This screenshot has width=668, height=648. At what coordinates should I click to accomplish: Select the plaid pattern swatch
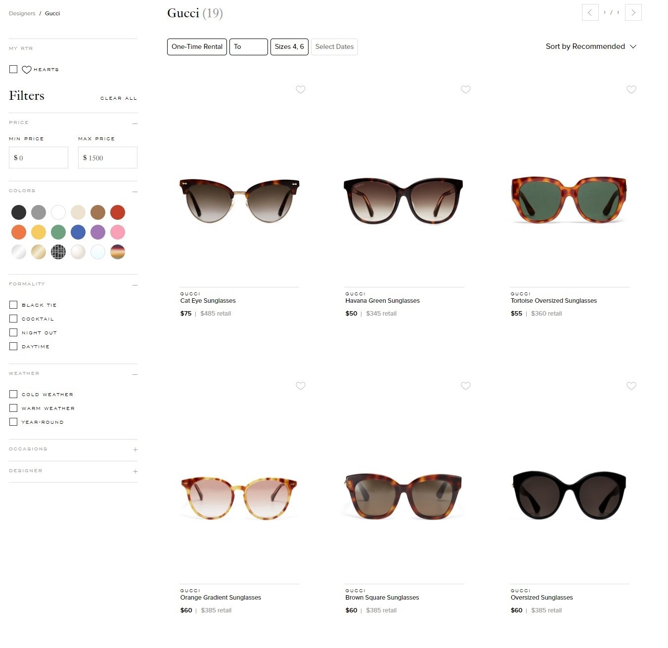click(x=58, y=252)
